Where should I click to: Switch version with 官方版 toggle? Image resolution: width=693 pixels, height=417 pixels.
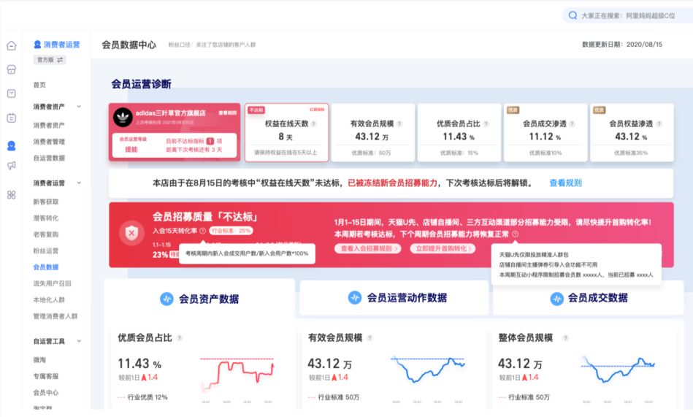pos(50,60)
